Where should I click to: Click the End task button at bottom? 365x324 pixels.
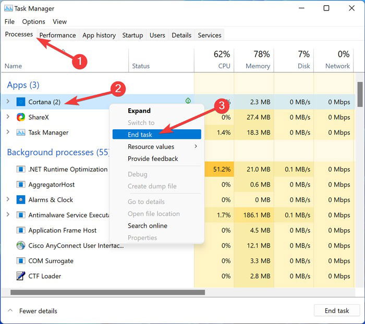[337, 310]
